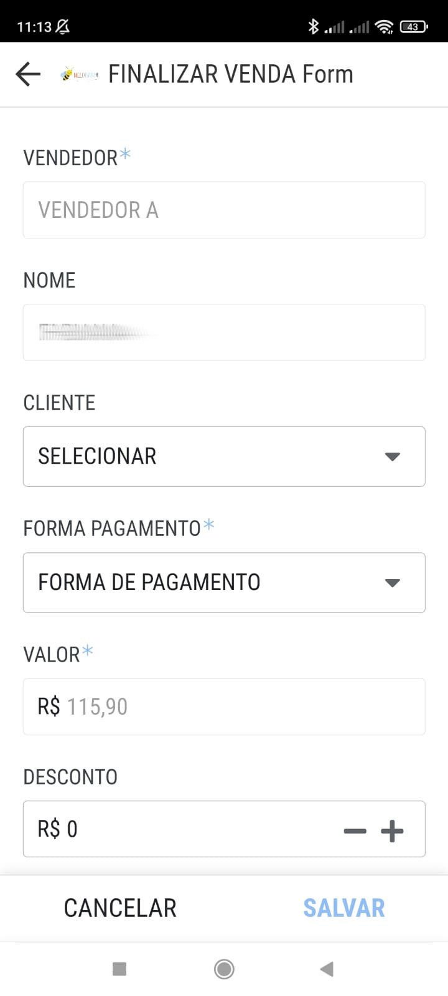
Task: Tap the back arrow in header
Action: pyautogui.click(x=28, y=74)
